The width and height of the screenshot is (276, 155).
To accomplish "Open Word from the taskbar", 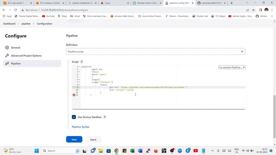I will pyautogui.click(x=140, y=151).
